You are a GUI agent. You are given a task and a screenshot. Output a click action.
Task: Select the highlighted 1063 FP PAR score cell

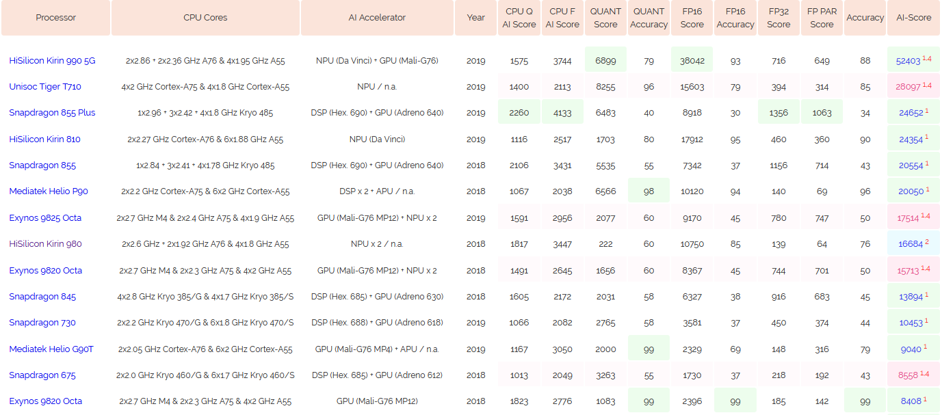[x=822, y=113]
